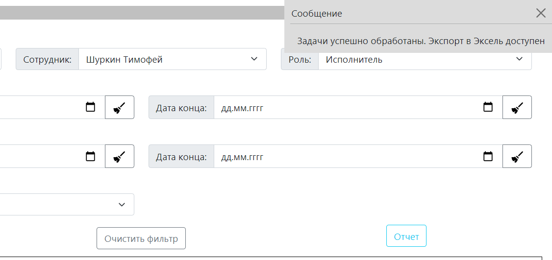Viewport: 552px width, 260px height.
Task: Open calendar picker in upper Дата конца field
Action: coord(488,107)
